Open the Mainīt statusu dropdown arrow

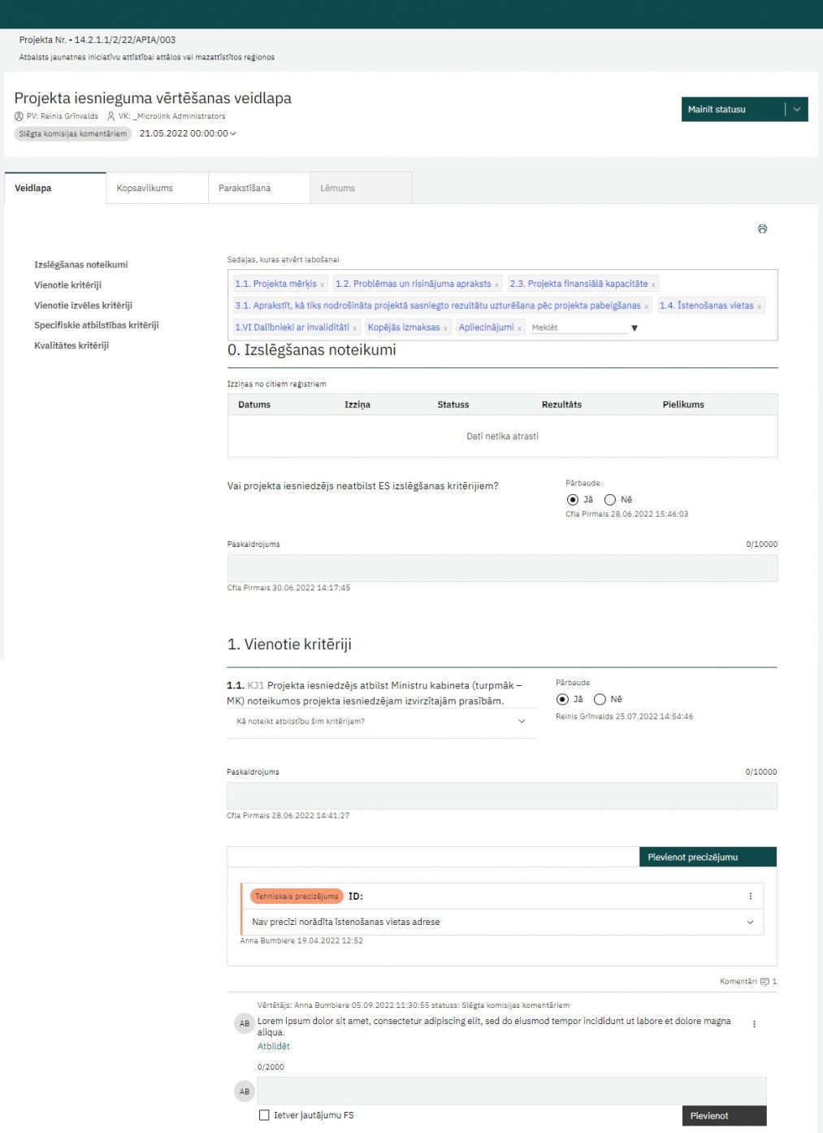[797, 110]
